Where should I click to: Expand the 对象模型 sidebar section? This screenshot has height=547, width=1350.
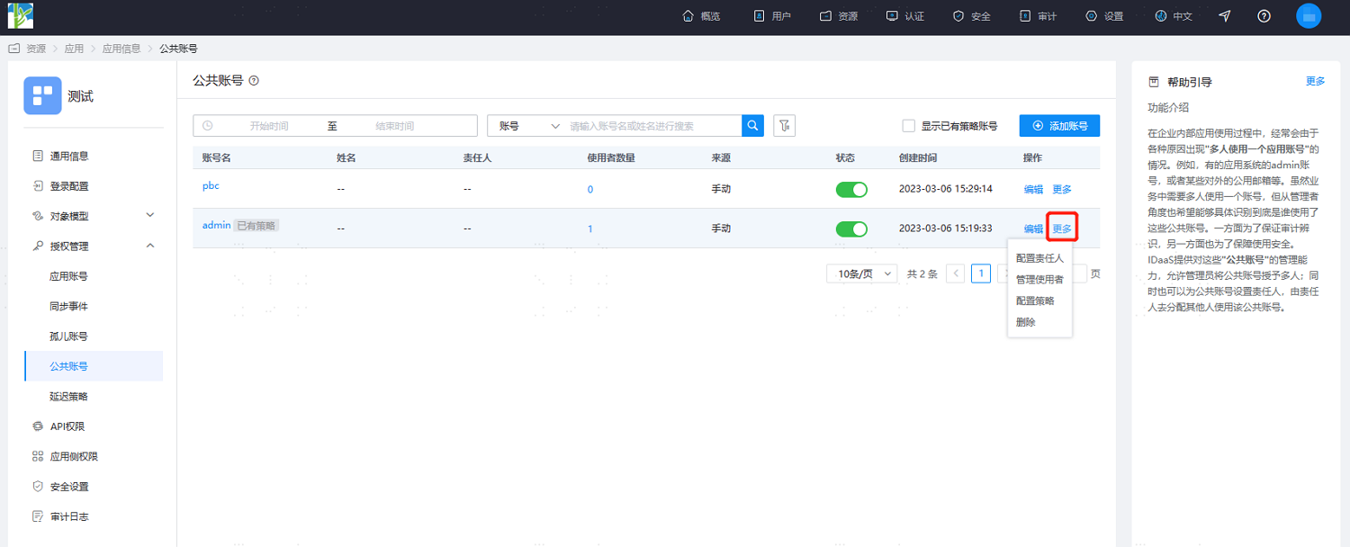(94, 216)
